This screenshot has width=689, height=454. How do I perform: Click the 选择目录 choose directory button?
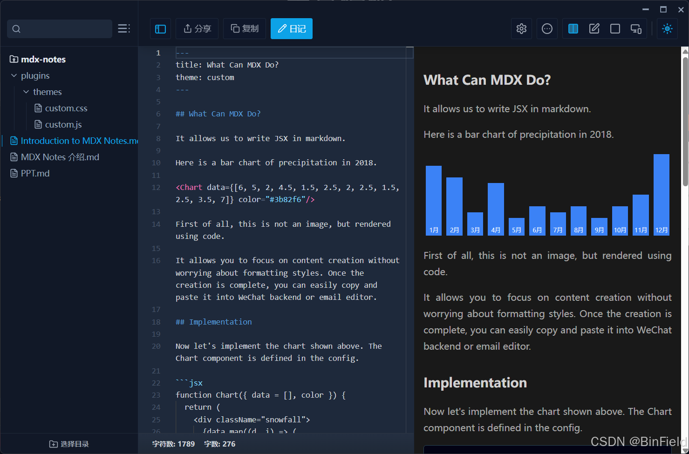tap(69, 444)
